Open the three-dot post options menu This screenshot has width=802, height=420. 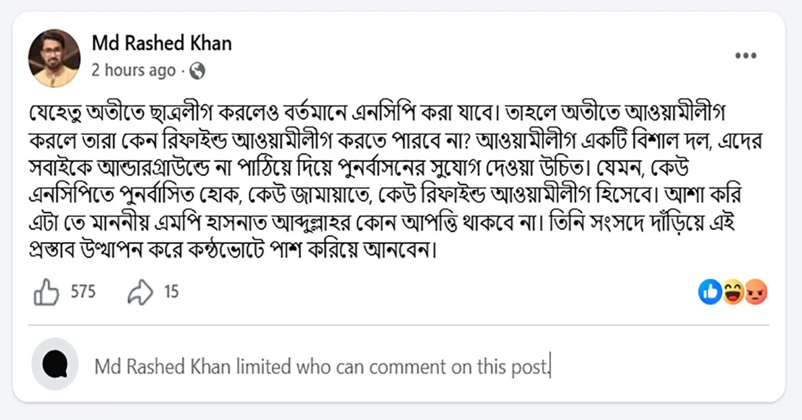(x=745, y=56)
